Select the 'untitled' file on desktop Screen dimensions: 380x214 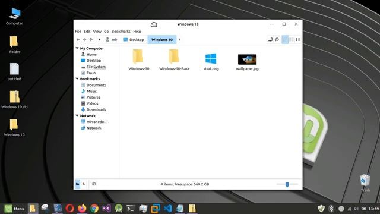pos(14,72)
